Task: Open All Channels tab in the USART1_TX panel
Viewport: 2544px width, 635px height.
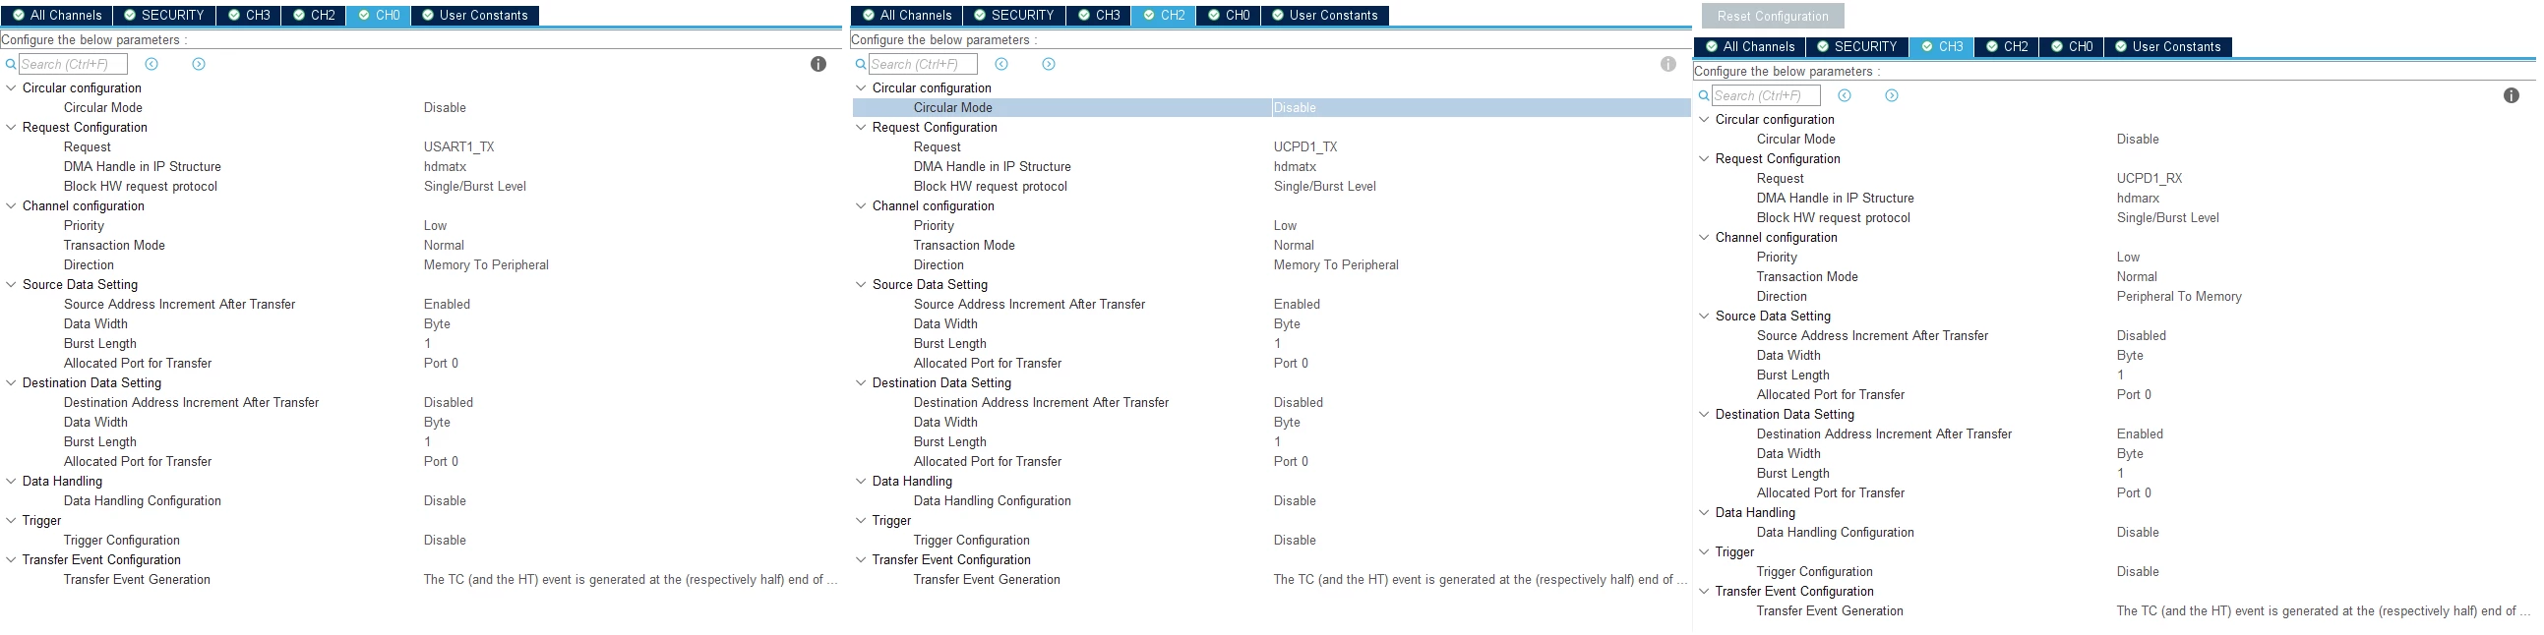Action: pyautogui.click(x=56, y=16)
